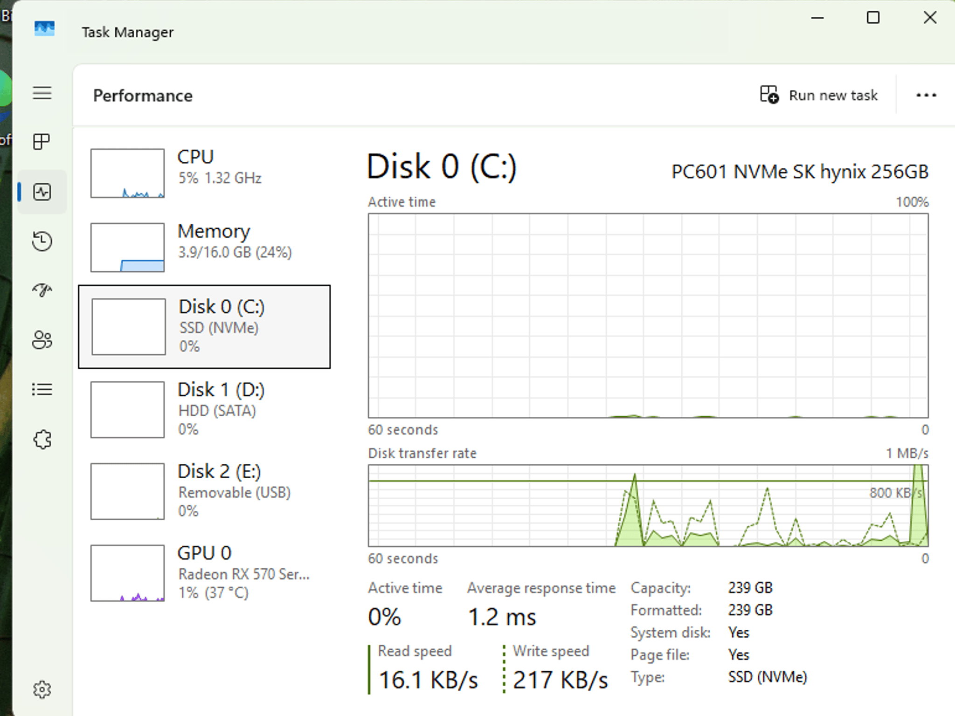
Task: Open the hamburger navigation menu
Action: tap(42, 93)
